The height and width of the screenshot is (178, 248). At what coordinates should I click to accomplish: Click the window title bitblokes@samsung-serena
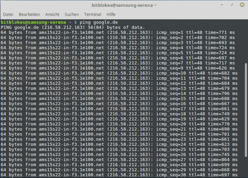124,5
